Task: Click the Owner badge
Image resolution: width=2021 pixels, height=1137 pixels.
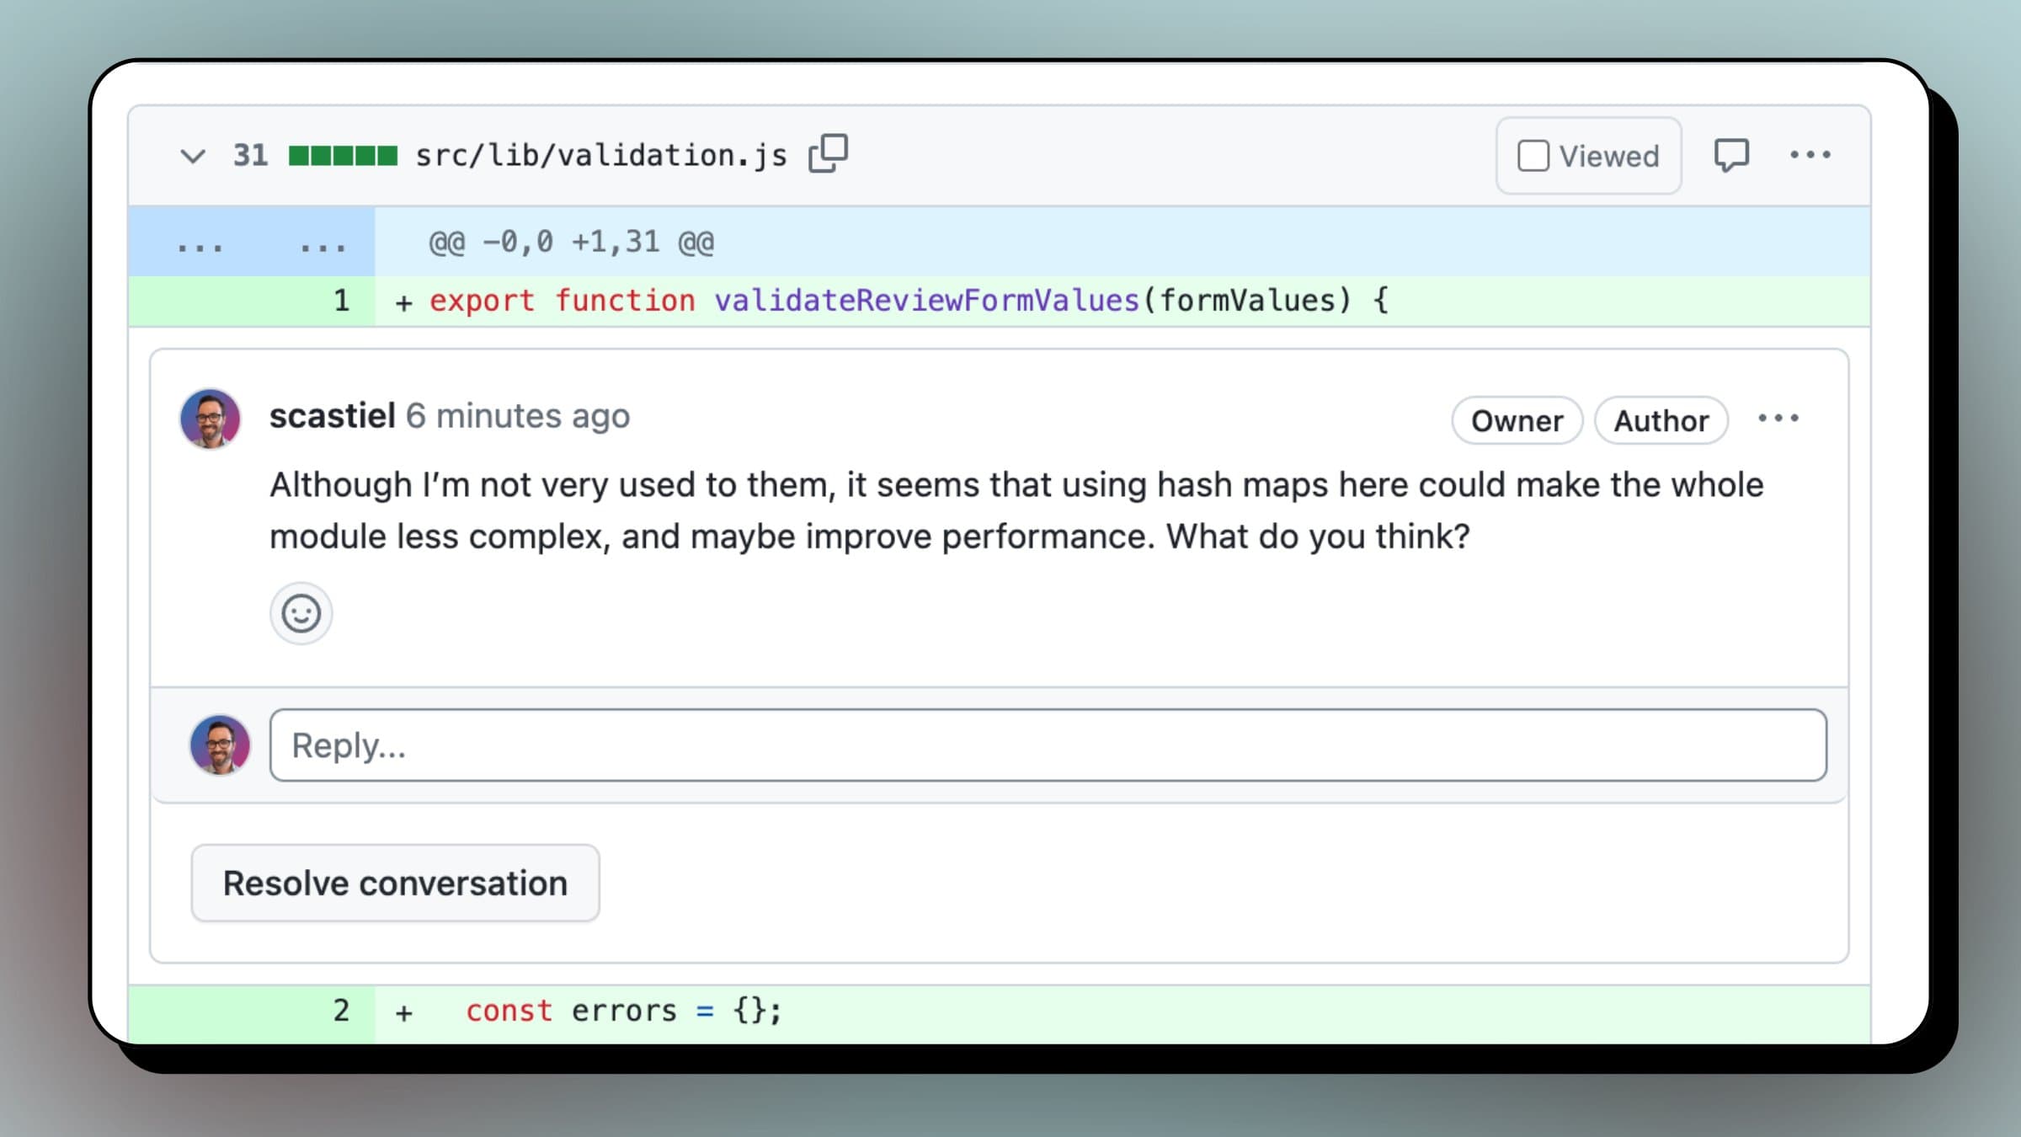Action: click(1517, 420)
